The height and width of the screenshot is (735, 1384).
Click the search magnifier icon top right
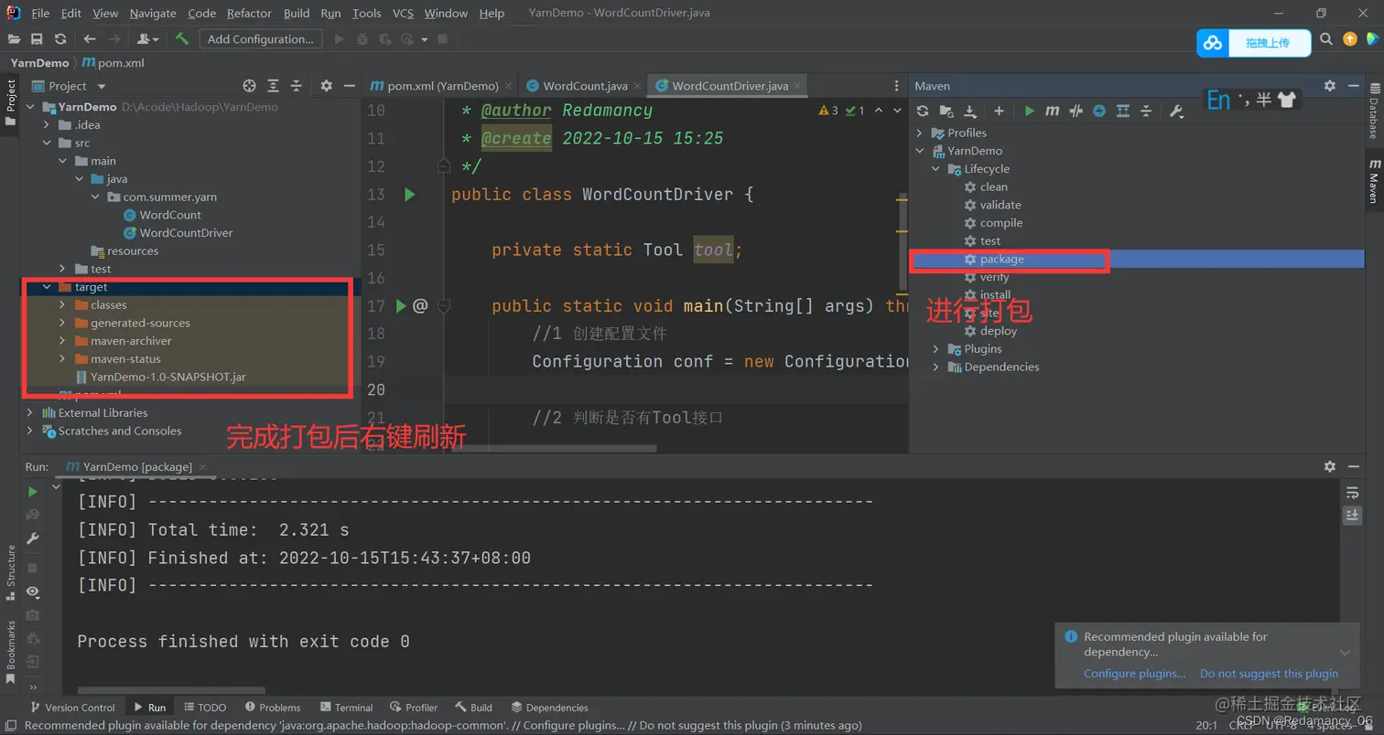[x=1326, y=39]
